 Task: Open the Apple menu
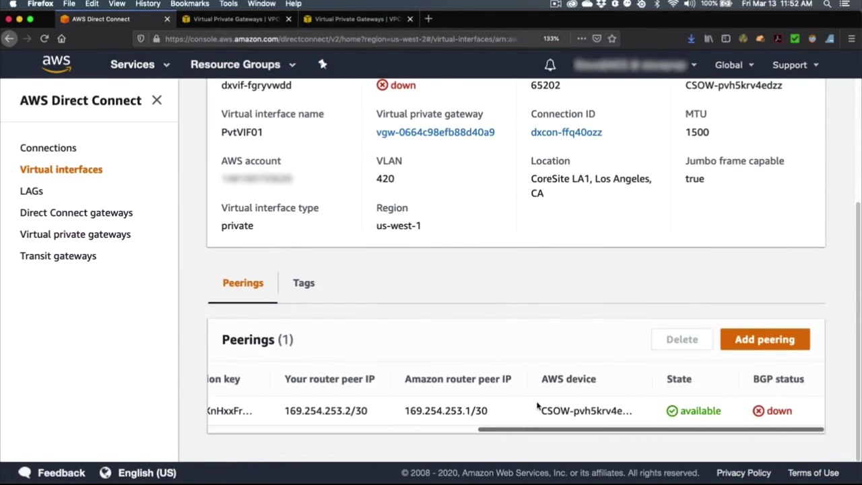point(13,4)
